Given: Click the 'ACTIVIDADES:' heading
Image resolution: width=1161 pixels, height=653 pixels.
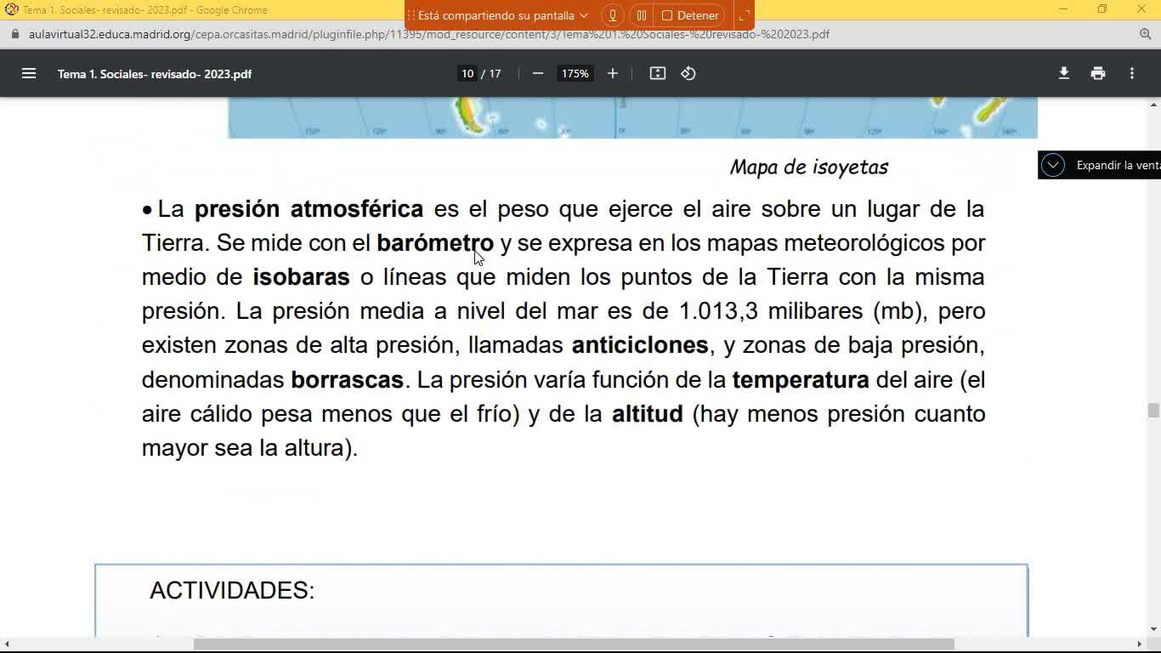Looking at the screenshot, I should point(232,591).
